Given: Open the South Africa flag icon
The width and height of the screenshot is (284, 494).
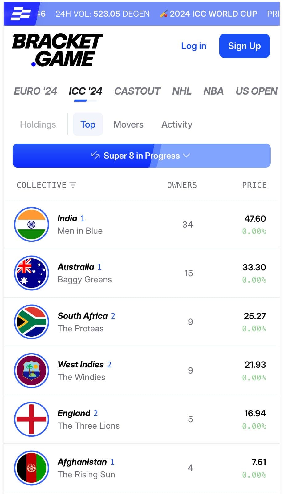Looking at the screenshot, I should [32, 322].
